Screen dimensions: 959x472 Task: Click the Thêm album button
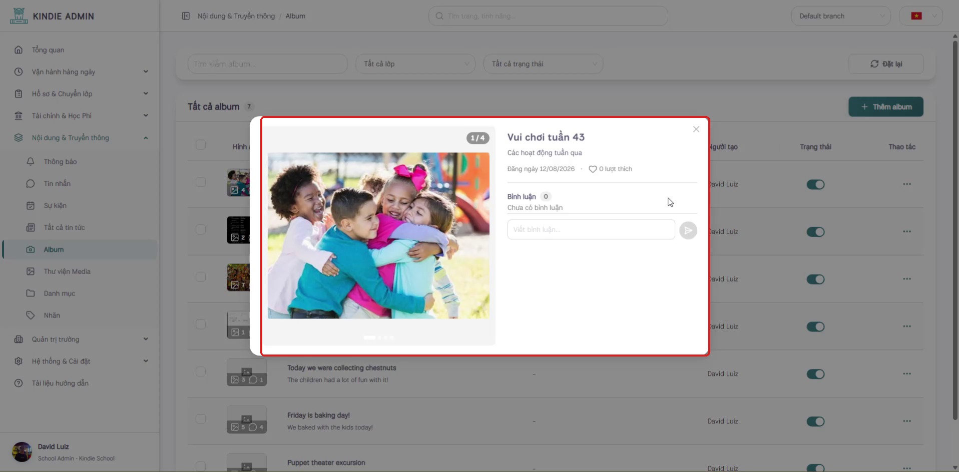point(886,106)
